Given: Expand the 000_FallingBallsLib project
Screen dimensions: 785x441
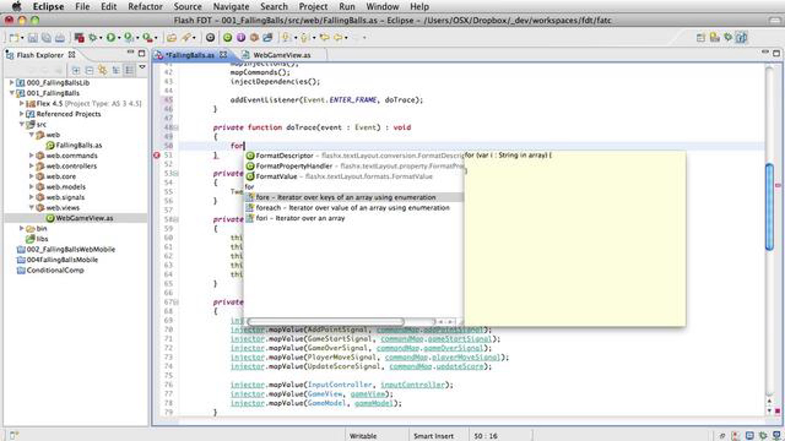Looking at the screenshot, I should point(11,83).
